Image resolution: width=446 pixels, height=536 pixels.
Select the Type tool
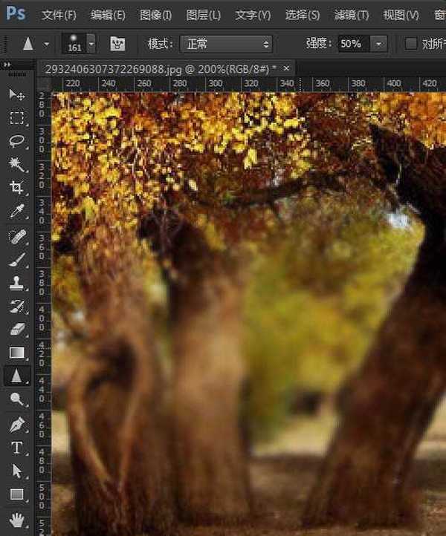tap(16, 447)
